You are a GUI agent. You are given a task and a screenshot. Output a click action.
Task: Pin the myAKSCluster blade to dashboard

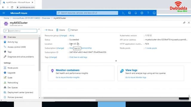click(184, 23)
